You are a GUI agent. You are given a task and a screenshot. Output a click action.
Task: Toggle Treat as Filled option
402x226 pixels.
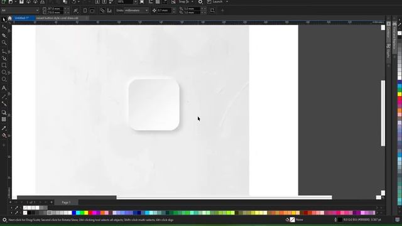(212, 11)
